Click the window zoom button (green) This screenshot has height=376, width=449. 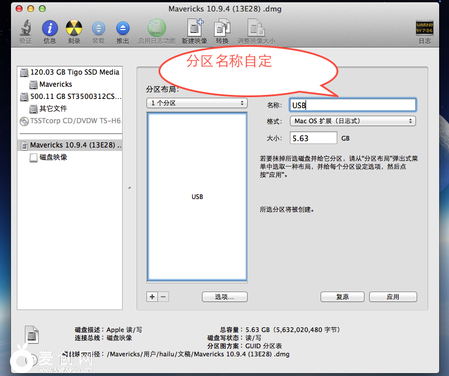42,9
